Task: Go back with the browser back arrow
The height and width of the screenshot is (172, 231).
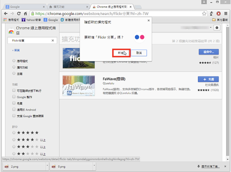Action: point(6,14)
